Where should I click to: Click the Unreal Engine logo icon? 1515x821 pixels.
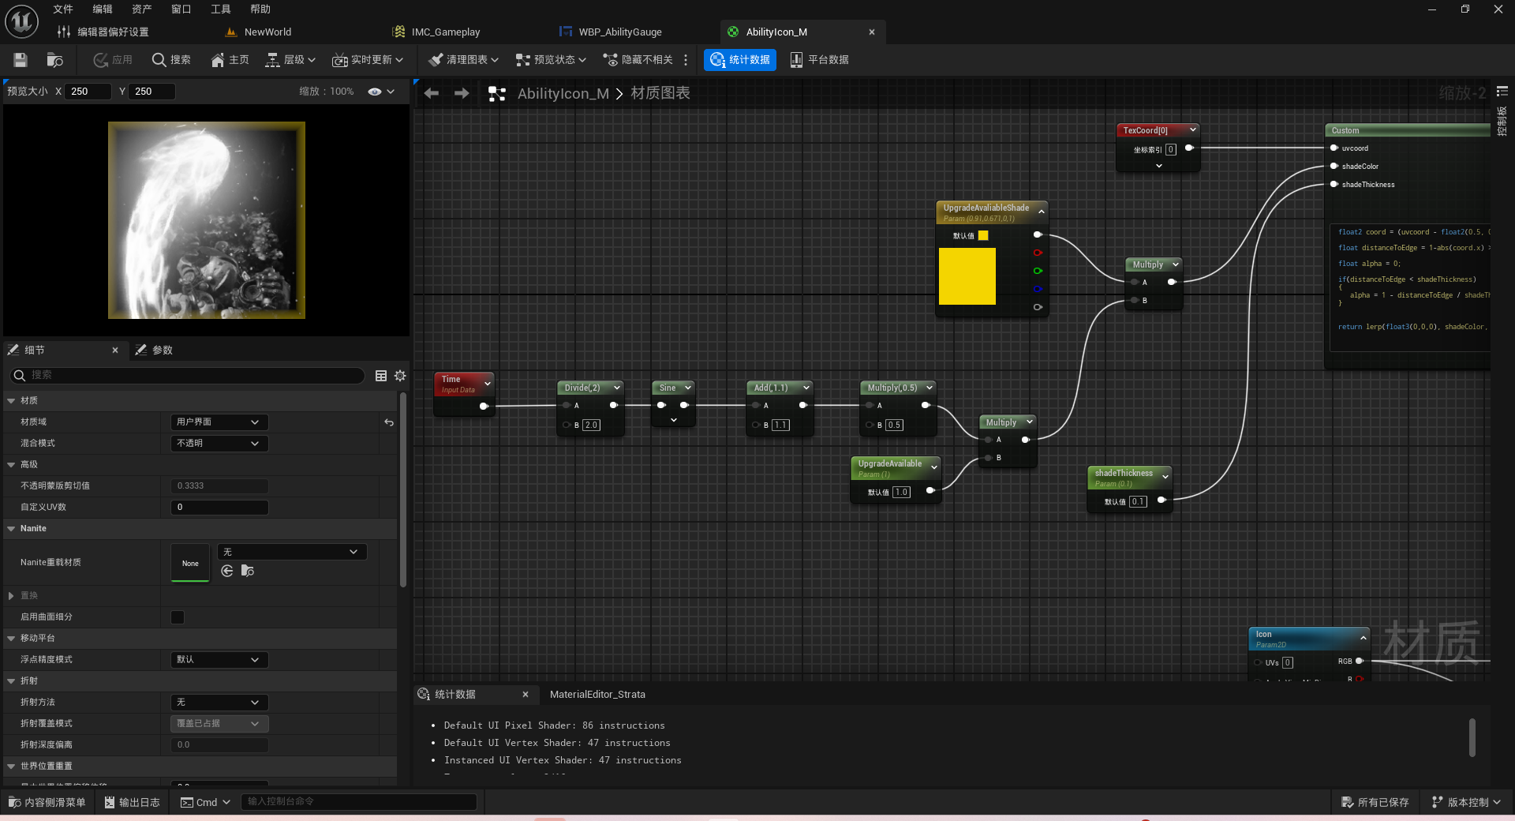(x=21, y=21)
